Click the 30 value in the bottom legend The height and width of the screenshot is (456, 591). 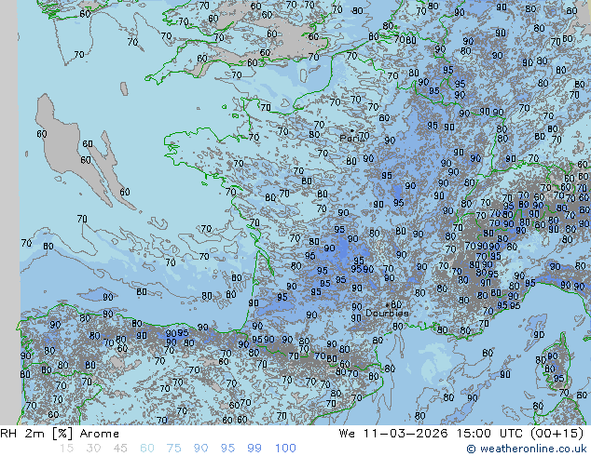tap(93, 449)
